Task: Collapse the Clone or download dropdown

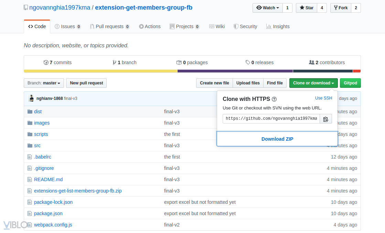Action: pyautogui.click(x=313, y=83)
